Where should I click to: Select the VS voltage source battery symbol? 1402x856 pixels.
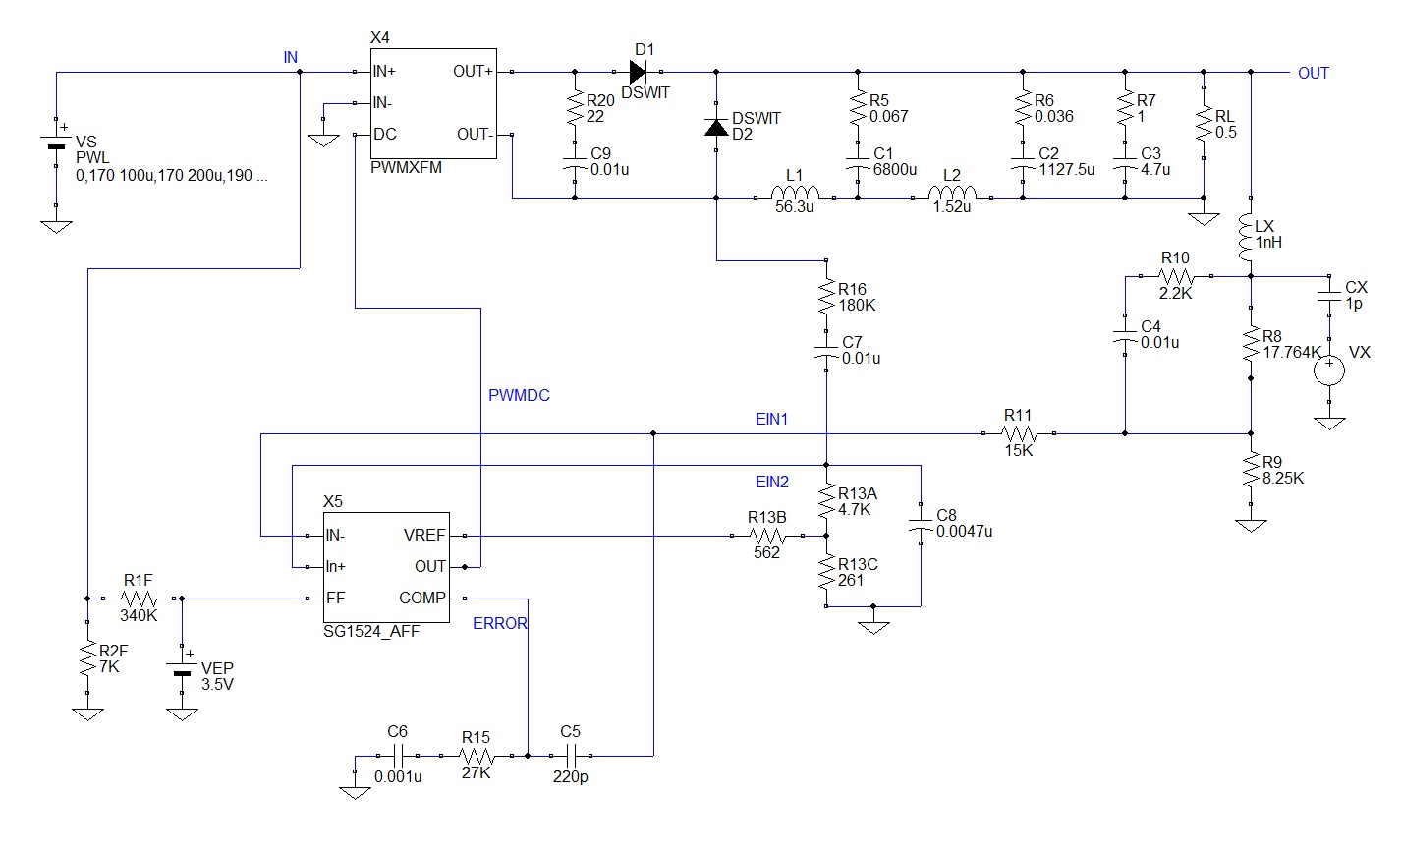point(56,144)
